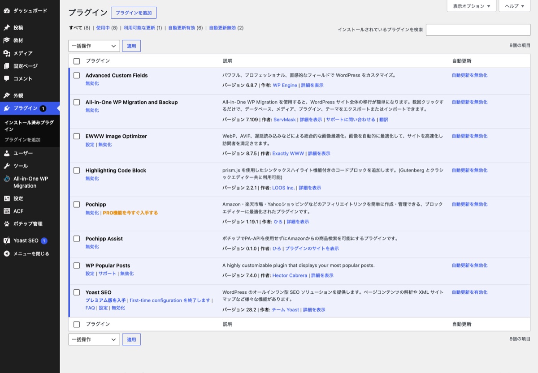Click the collapse menu arrow icon

pyautogui.click(x=7, y=253)
